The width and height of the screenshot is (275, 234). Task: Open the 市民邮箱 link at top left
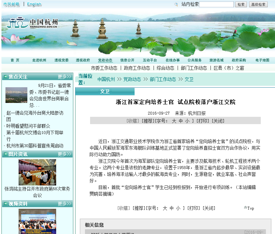coord(11,4)
